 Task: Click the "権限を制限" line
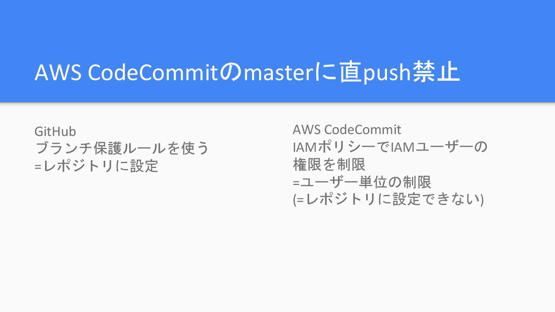click(x=329, y=164)
